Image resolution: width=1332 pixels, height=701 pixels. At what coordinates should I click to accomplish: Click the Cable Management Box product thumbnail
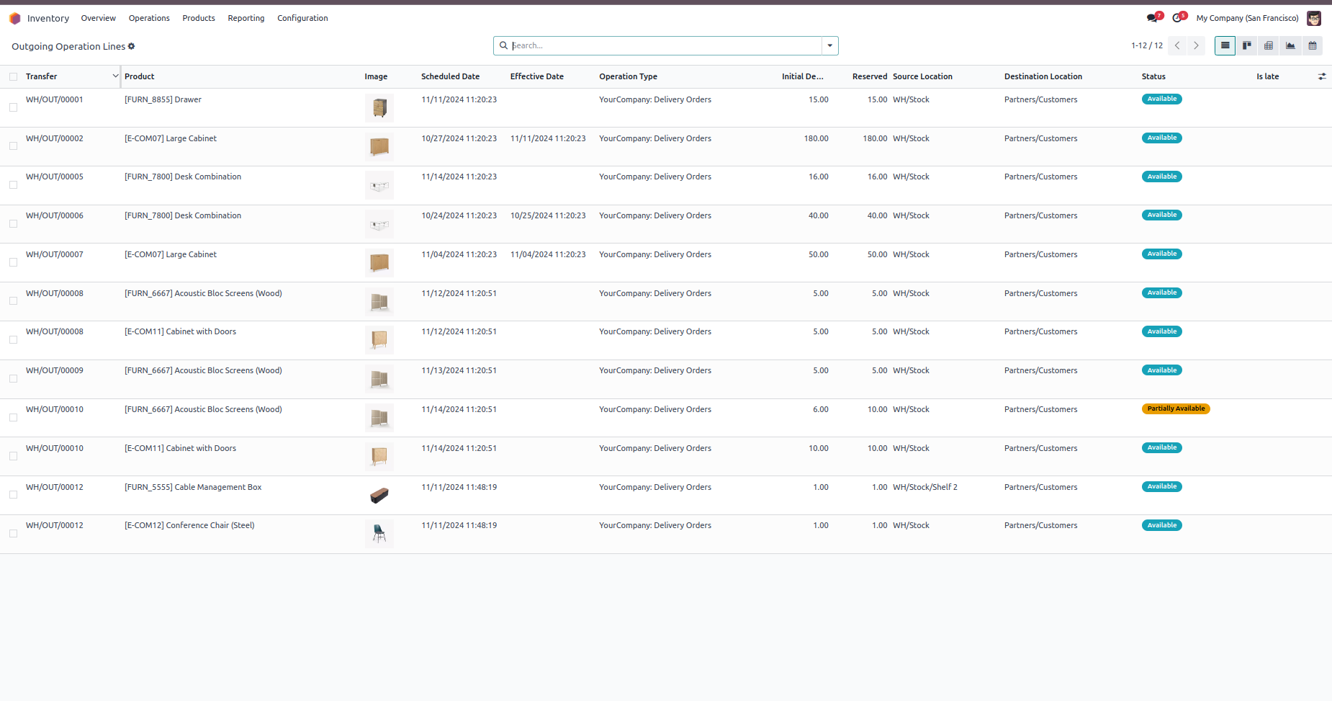point(379,495)
